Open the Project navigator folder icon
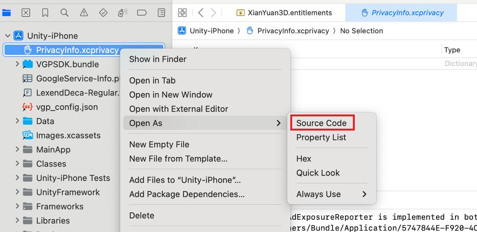477x232 pixels. coord(6,13)
